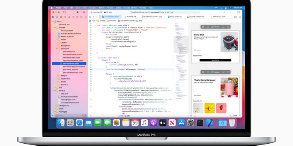Open the Symbol navigator icon
Viewport: 293px width, 146px height.
61,17
